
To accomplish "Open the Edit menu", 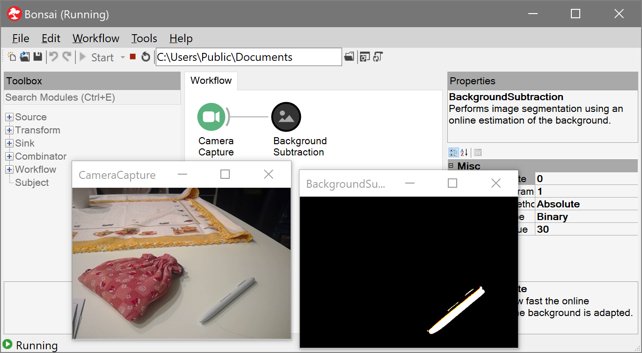I will coord(51,38).
